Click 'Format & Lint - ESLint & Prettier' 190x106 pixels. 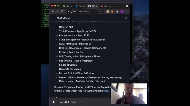click(x=77, y=73)
